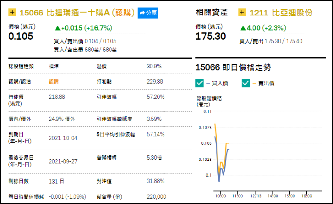Click the 街貨量 (份) label
333x204 pixels.
(110, 197)
